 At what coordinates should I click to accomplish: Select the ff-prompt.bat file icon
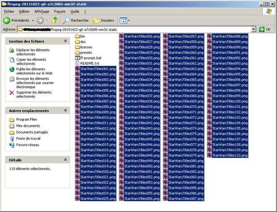coord(77,58)
